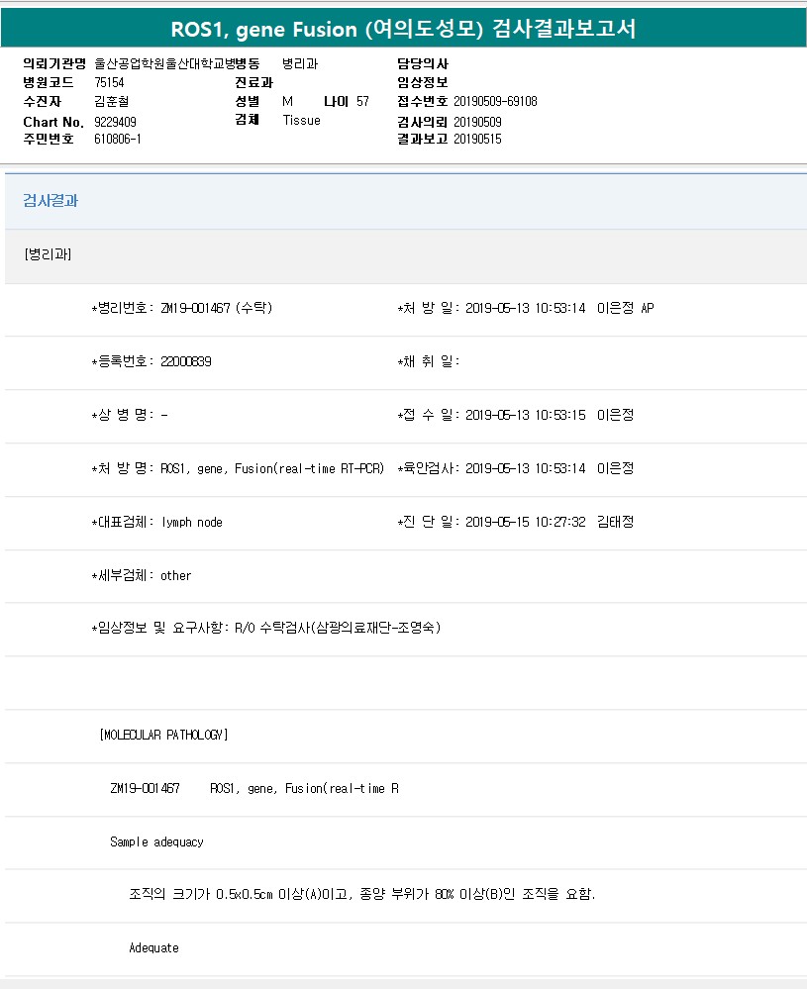Screen dimensions: 807x989
Task: Click clinical info line R/O 수탁검사
Action: coord(338,628)
